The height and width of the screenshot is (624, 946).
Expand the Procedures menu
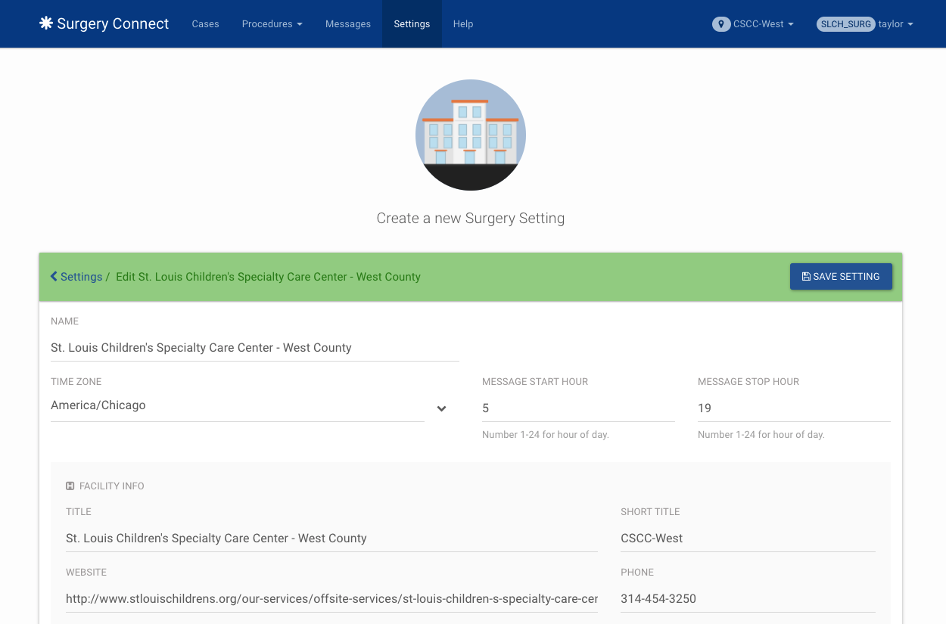272,24
